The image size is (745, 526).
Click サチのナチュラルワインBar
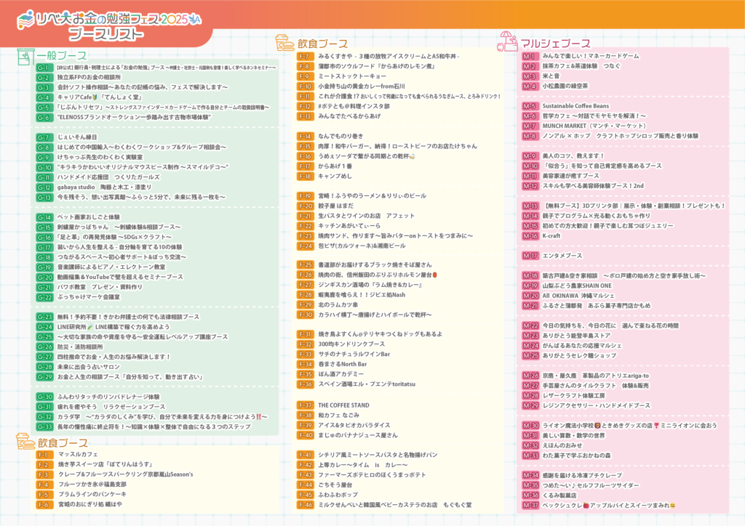pyautogui.click(x=343, y=354)
